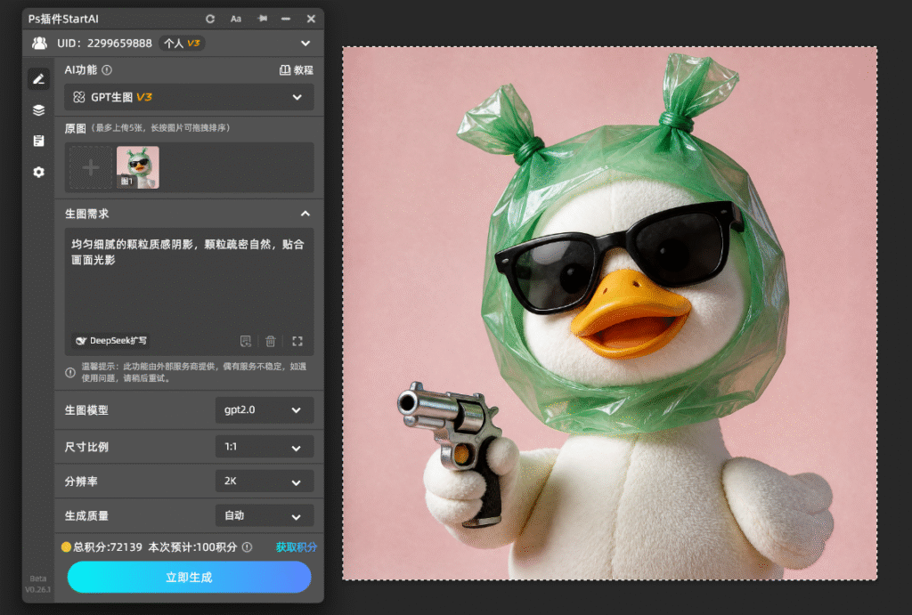912x615 pixels.
Task: Add a source image with the plus box
Action: [91, 167]
